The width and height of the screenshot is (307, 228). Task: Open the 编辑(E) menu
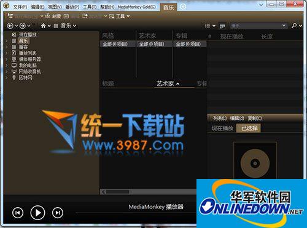37,7
